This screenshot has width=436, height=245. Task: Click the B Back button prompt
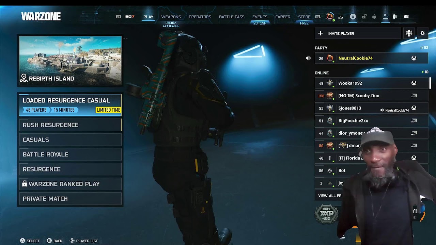click(x=54, y=241)
